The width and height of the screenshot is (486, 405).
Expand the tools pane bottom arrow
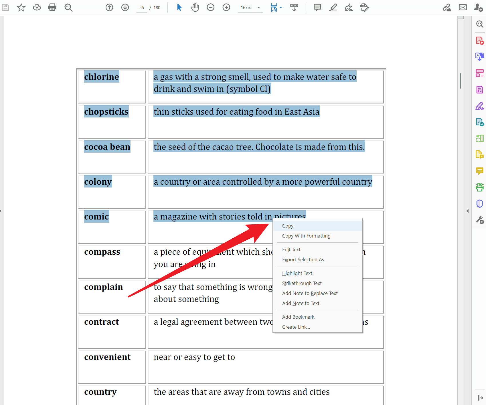tap(481, 398)
